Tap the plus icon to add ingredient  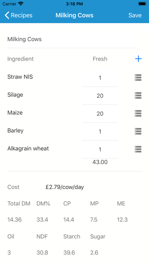tap(138, 59)
